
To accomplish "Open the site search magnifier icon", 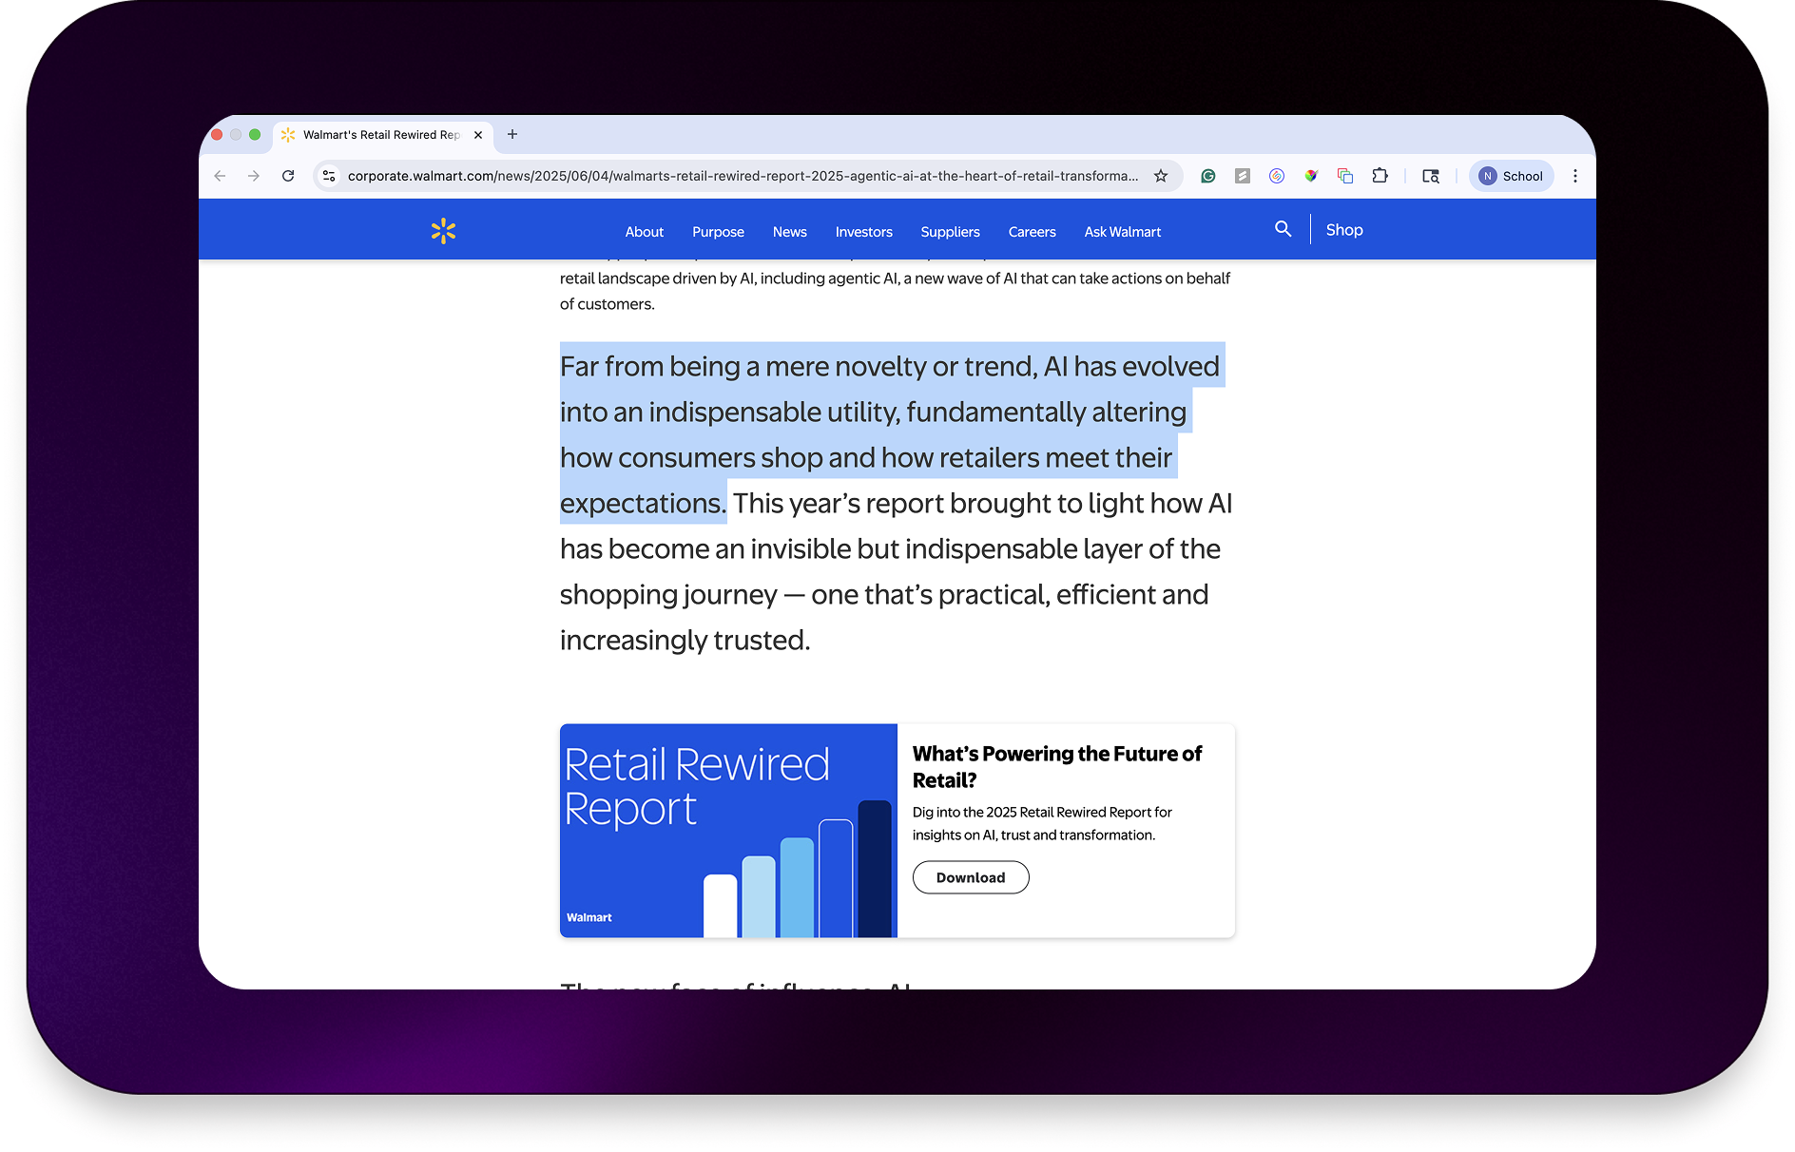I will tap(1283, 229).
